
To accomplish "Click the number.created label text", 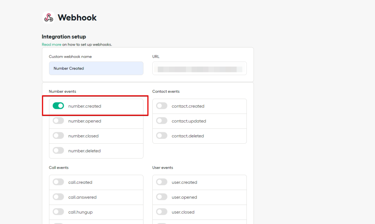I will point(85,106).
